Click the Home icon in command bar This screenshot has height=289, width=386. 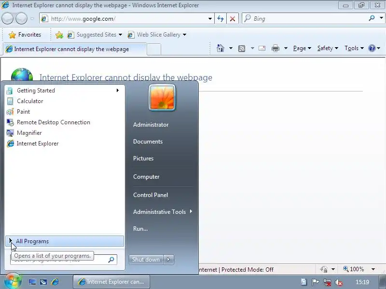click(x=221, y=48)
